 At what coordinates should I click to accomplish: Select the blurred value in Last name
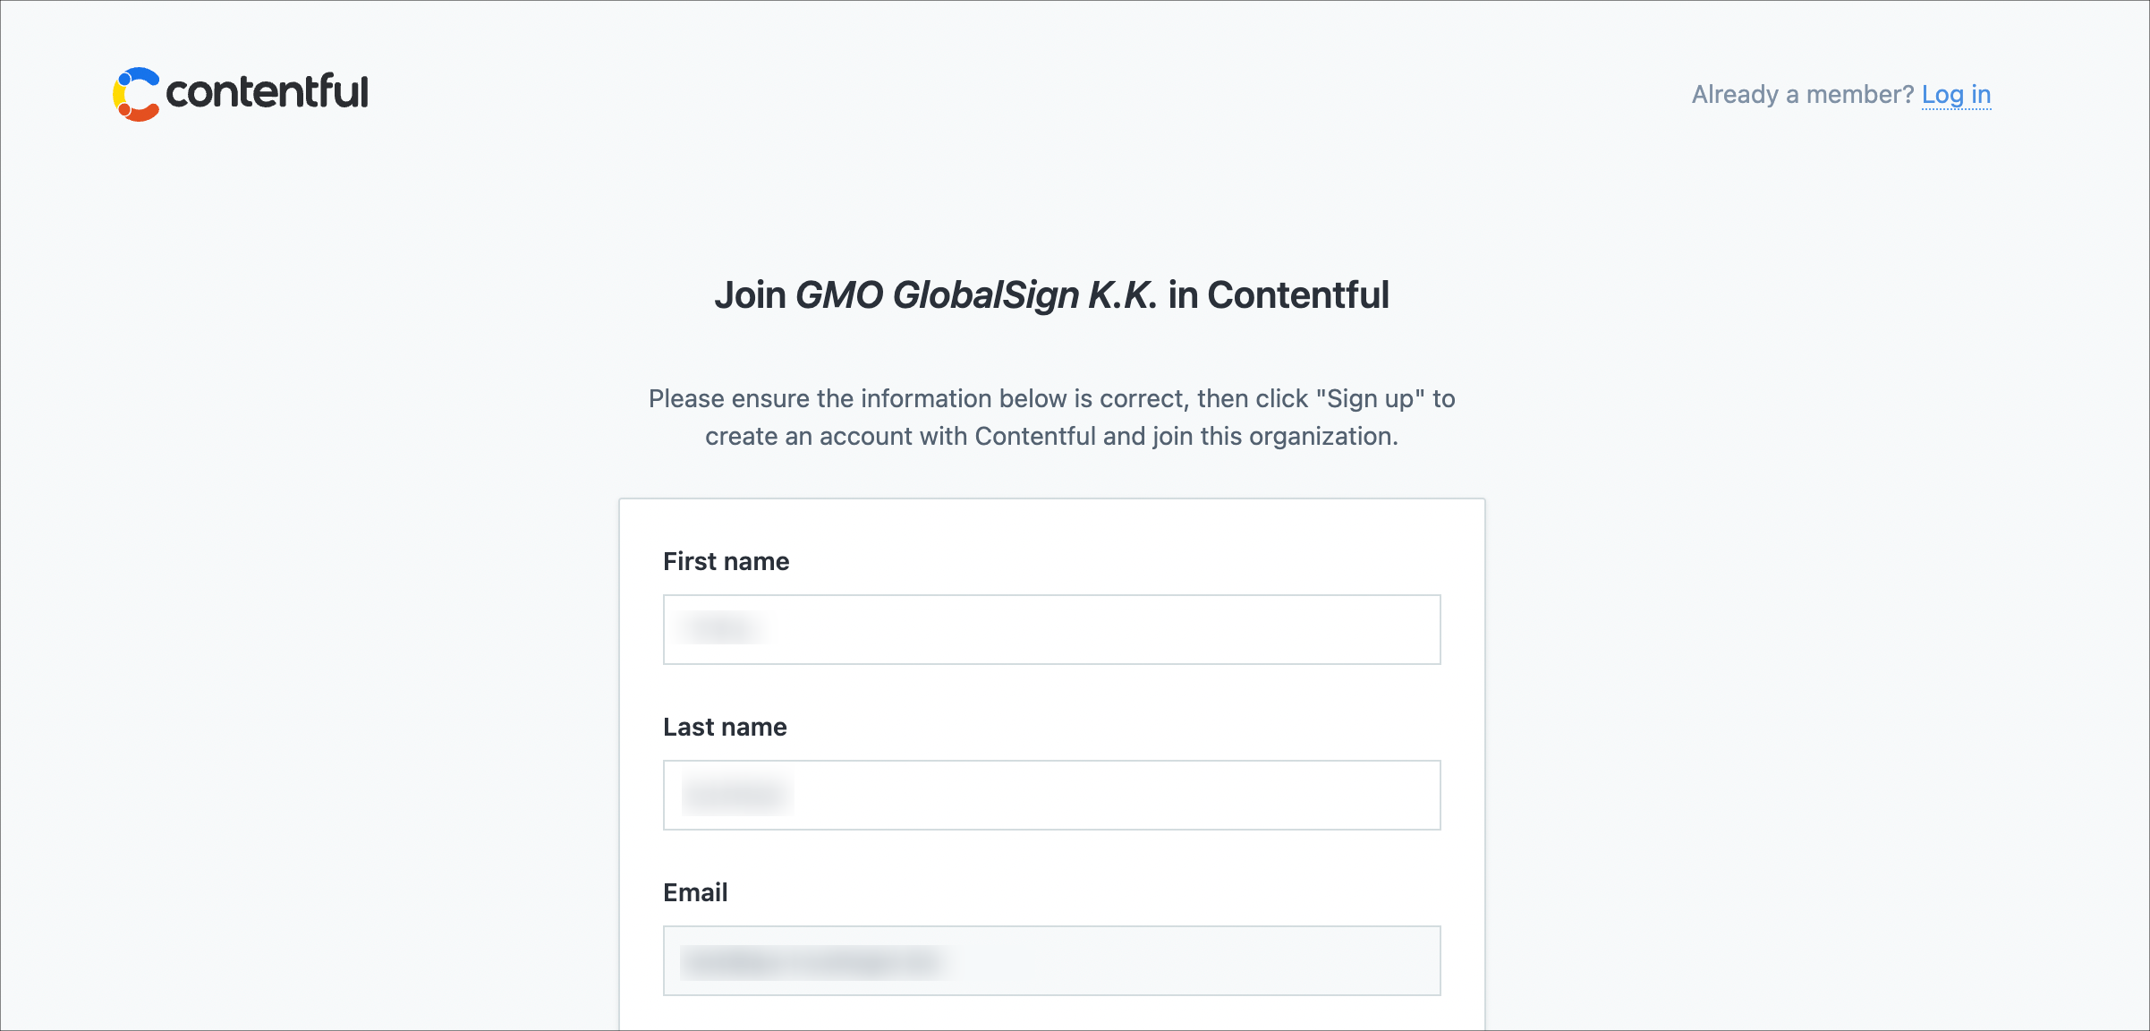[x=736, y=794]
